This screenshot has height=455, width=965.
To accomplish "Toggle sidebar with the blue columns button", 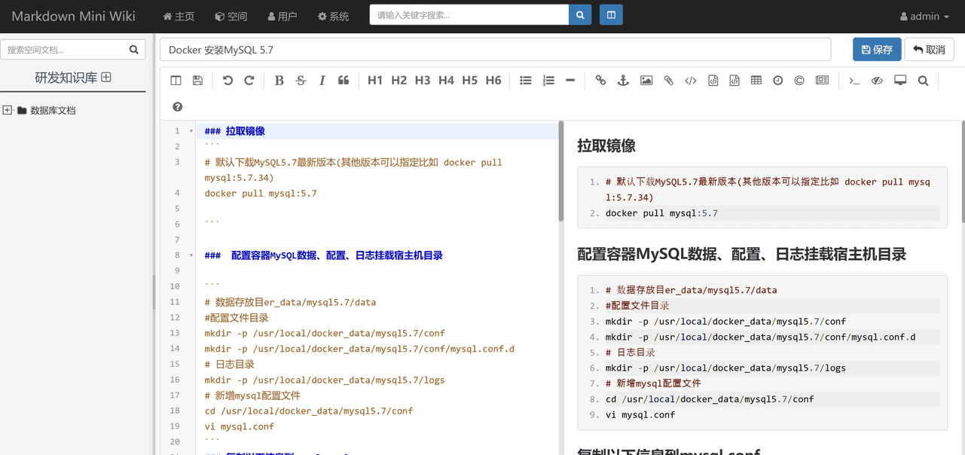I will click(x=611, y=15).
